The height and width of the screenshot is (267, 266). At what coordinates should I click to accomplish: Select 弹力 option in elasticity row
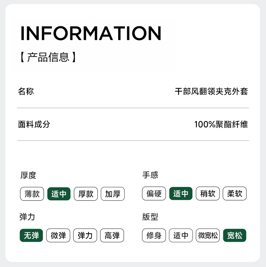point(85,235)
